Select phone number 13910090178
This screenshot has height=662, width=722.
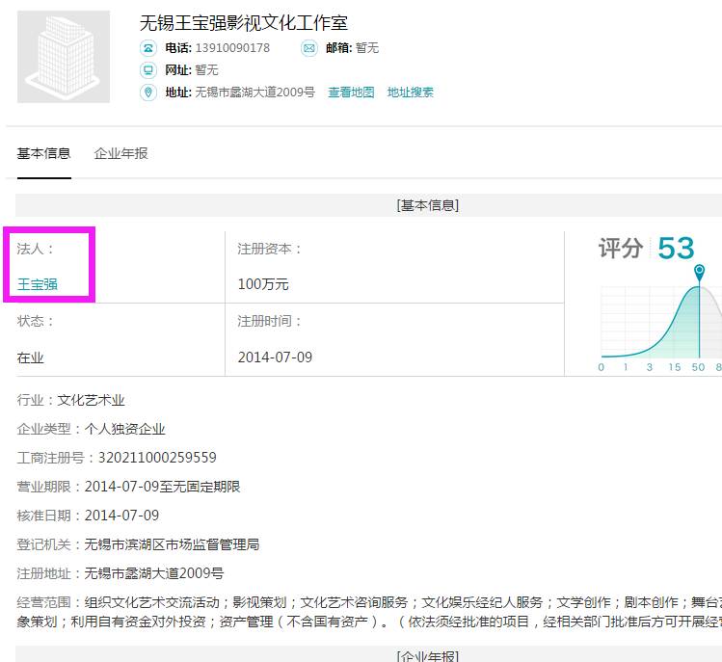pyautogui.click(x=232, y=48)
